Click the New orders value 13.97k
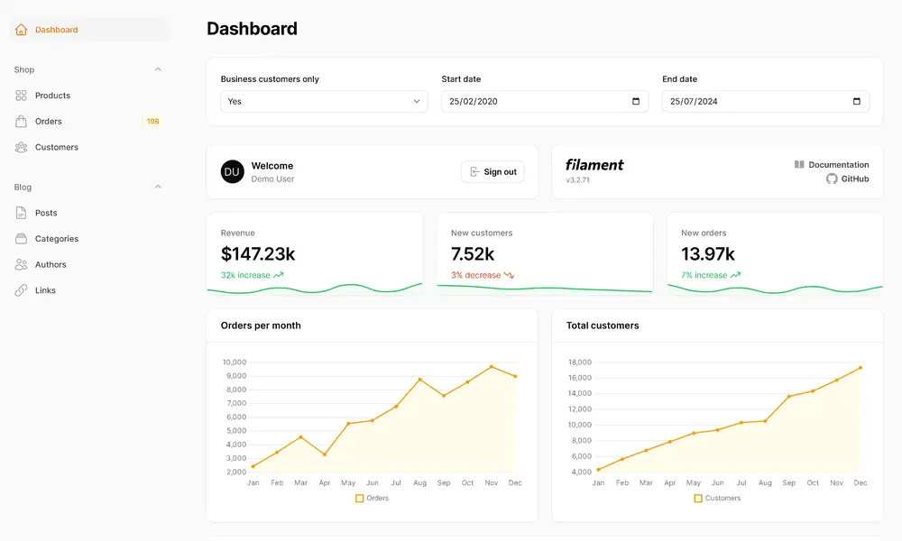Viewport: 902px width, 541px height. (x=707, y=253)
